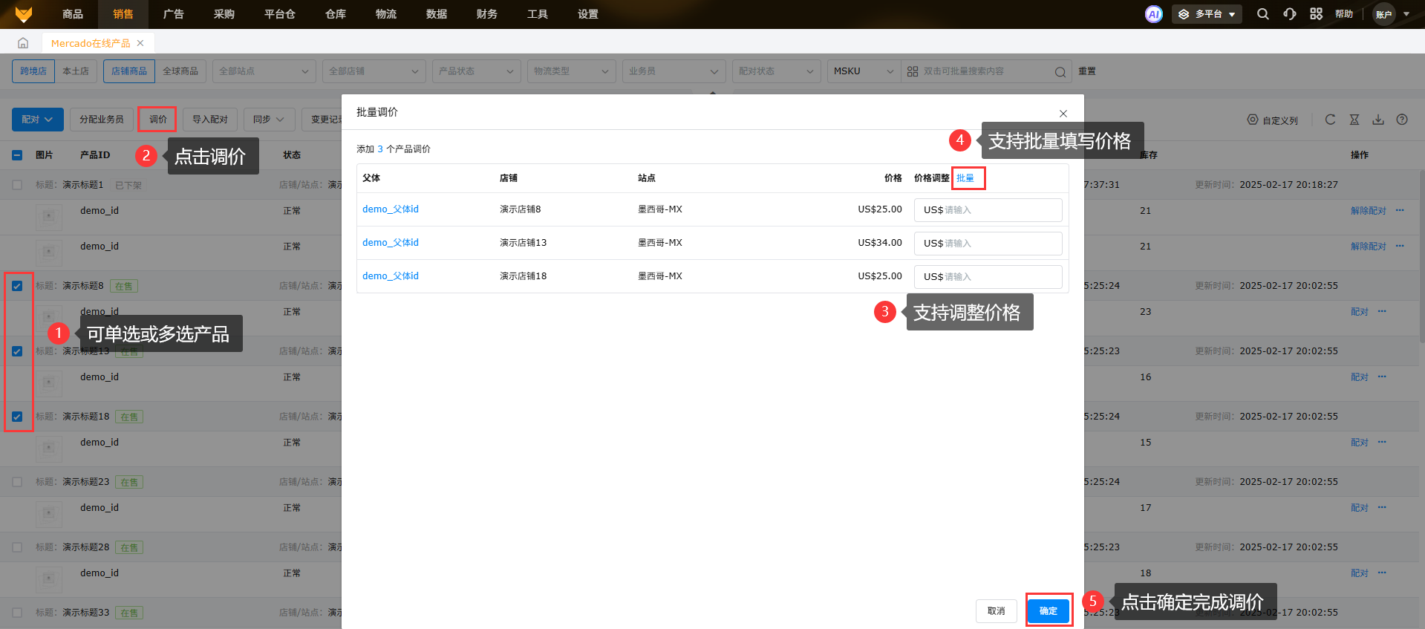
Task: Check the 演示标题33 row checkbox
Action: (x=17, y=613)
